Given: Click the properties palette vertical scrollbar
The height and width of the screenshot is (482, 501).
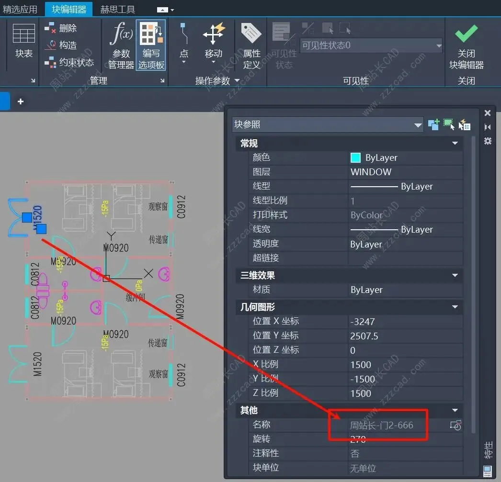Looking at the screenshot, I should coord(474,284).
